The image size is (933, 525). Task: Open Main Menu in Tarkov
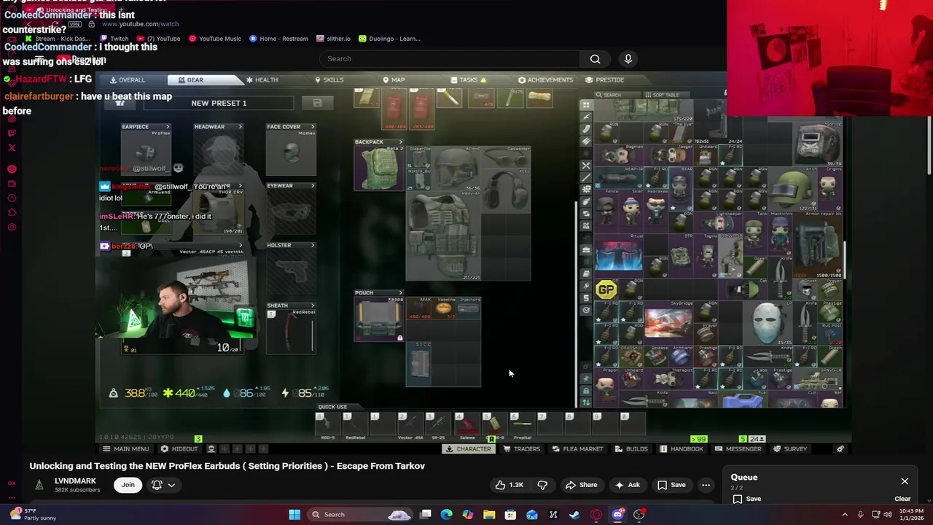tap(125, 449)
